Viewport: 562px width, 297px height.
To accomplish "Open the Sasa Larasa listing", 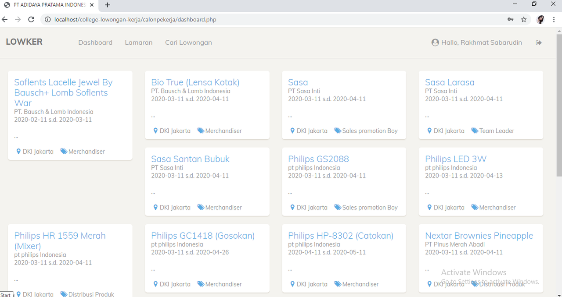I will pyautogui.click(x=450, y=82).
